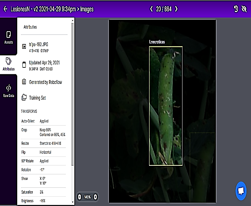Click the history/reset icon in header
The image size is (251, 206).
236,9
